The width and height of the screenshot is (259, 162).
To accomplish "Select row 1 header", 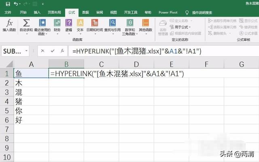I will click(x=7, y=74).
